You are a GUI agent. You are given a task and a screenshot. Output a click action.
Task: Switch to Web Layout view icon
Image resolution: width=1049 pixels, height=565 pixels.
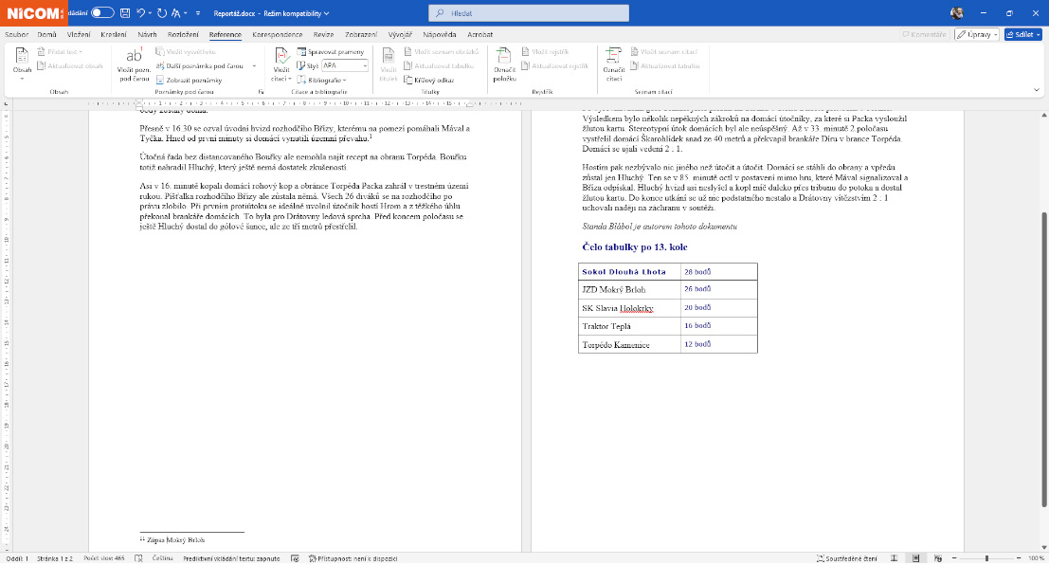coord(938,559)
